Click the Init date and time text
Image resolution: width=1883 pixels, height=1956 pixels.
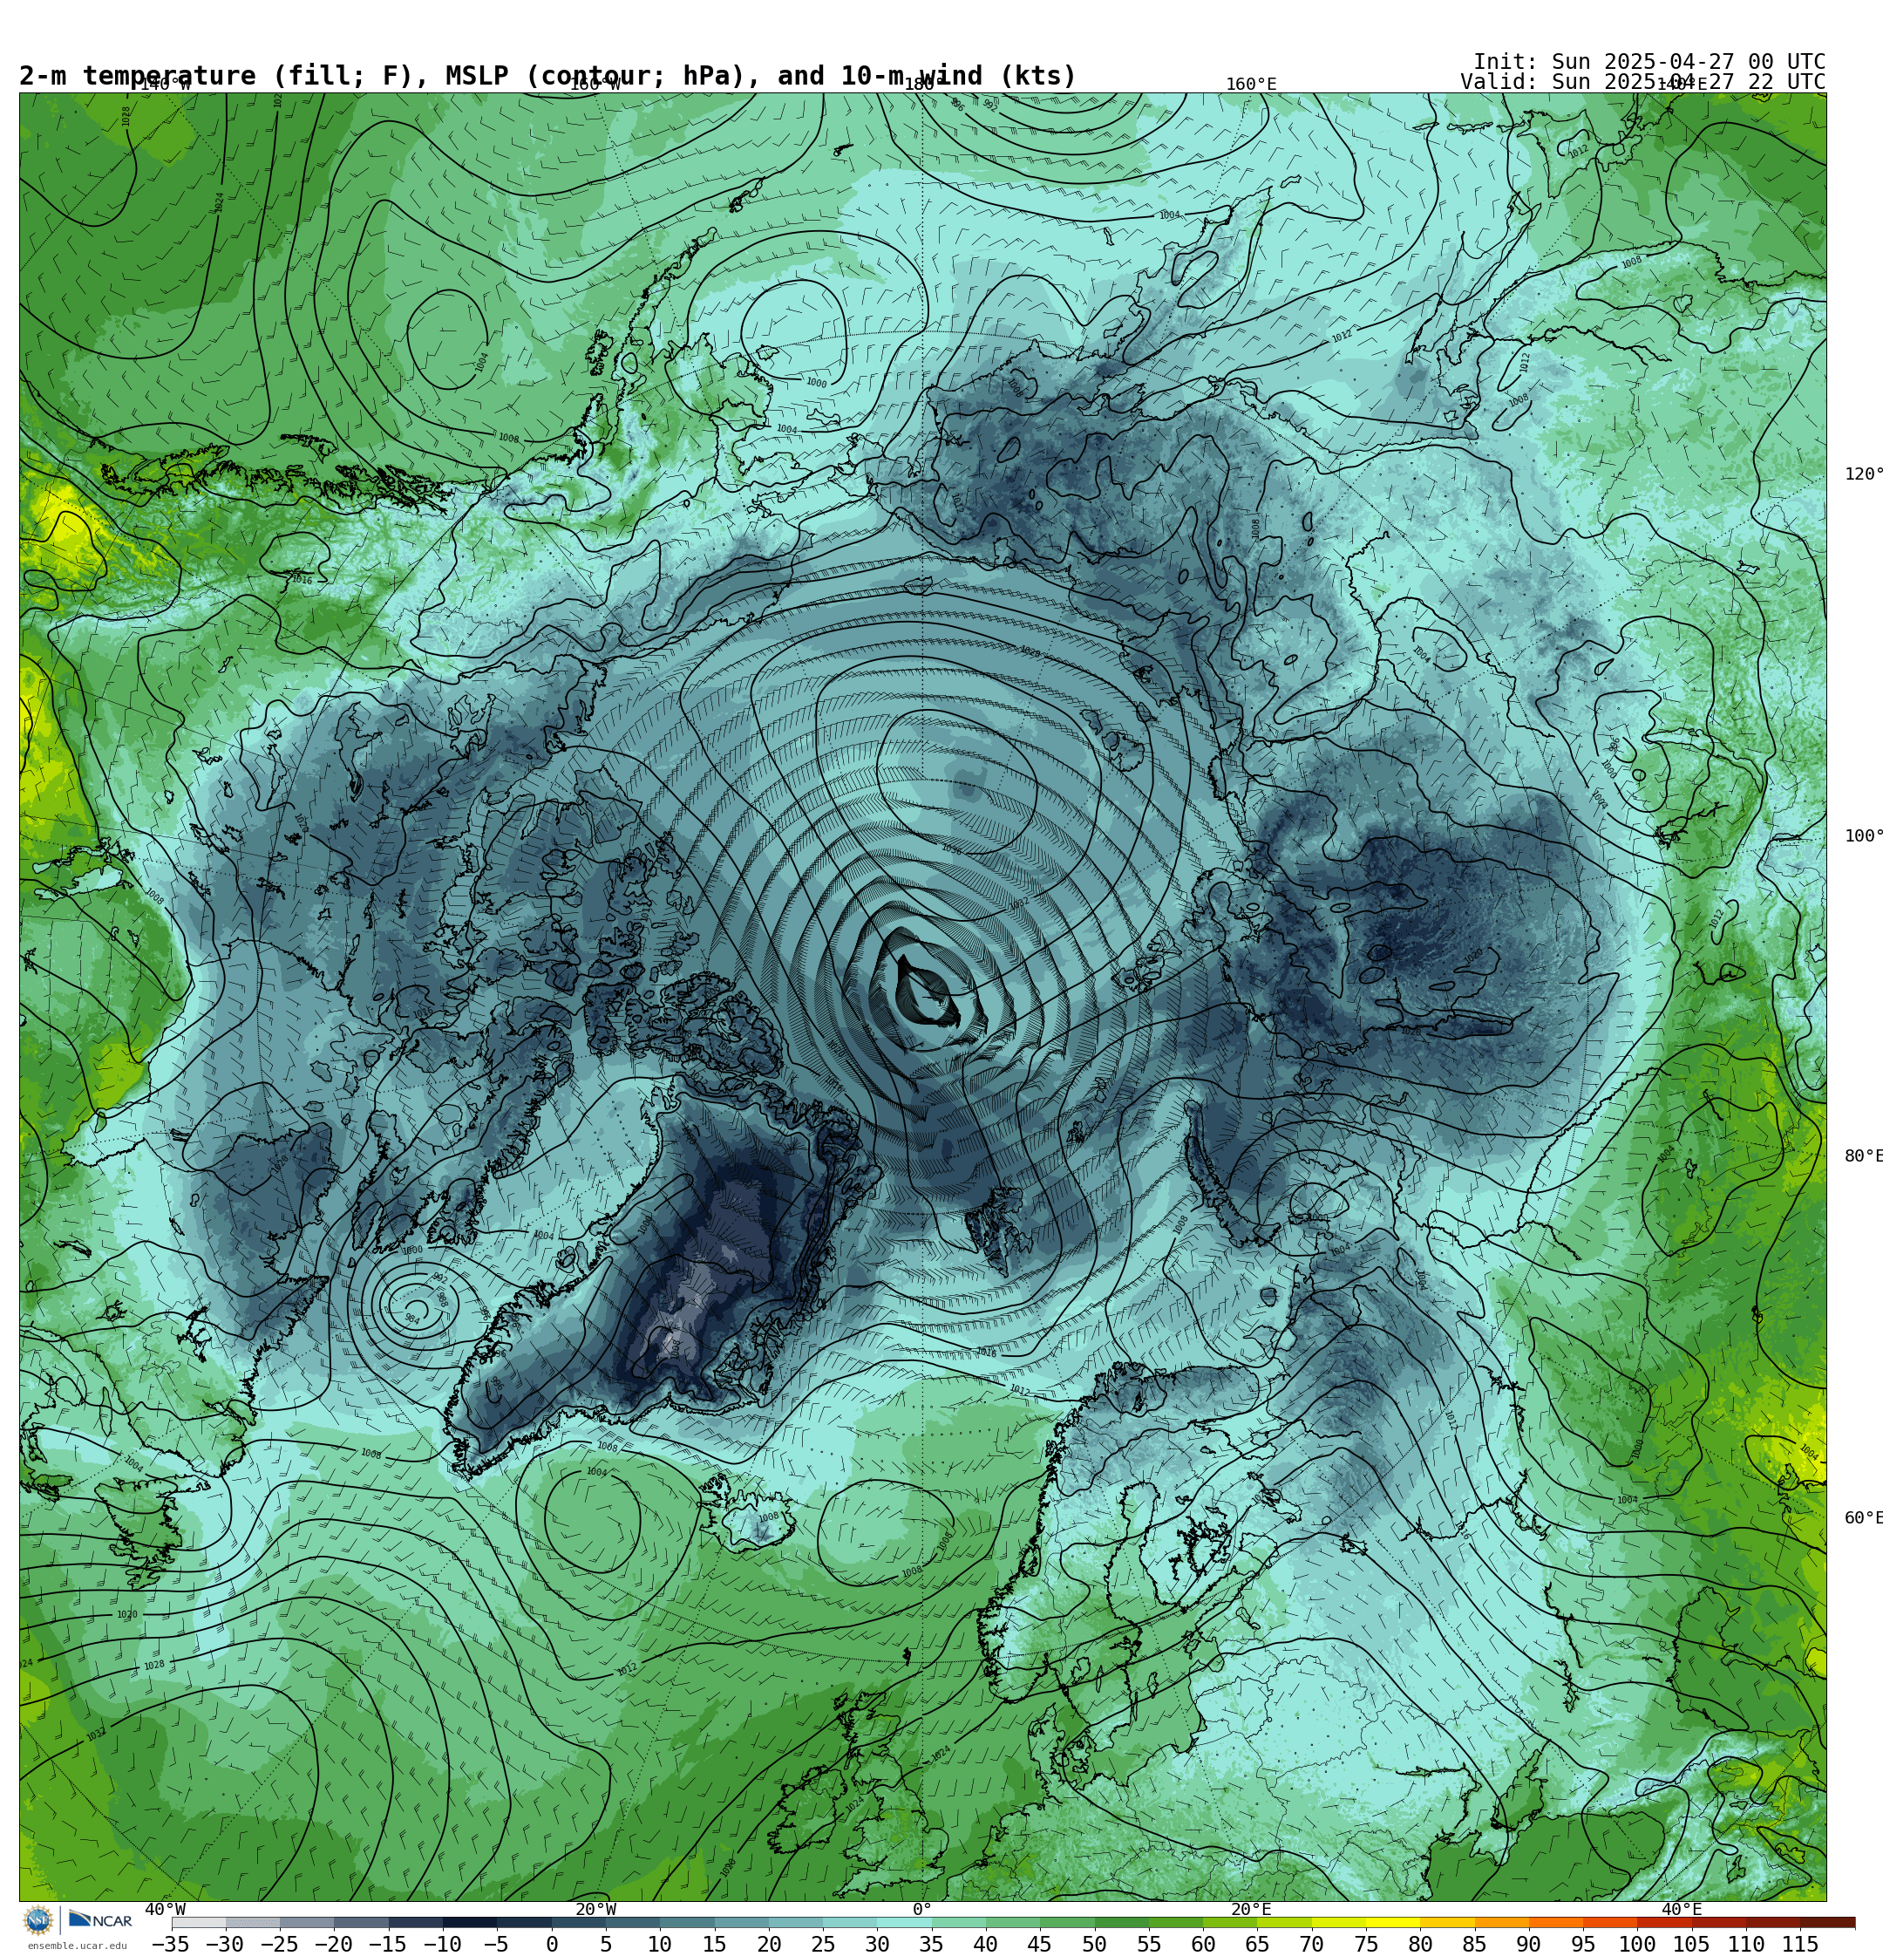pyautogui.click(x=1649, y=61)
